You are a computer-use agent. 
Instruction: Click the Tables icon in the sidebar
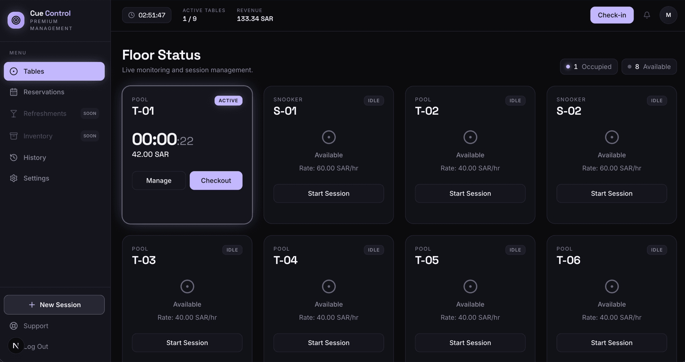(x=14, y=71)
